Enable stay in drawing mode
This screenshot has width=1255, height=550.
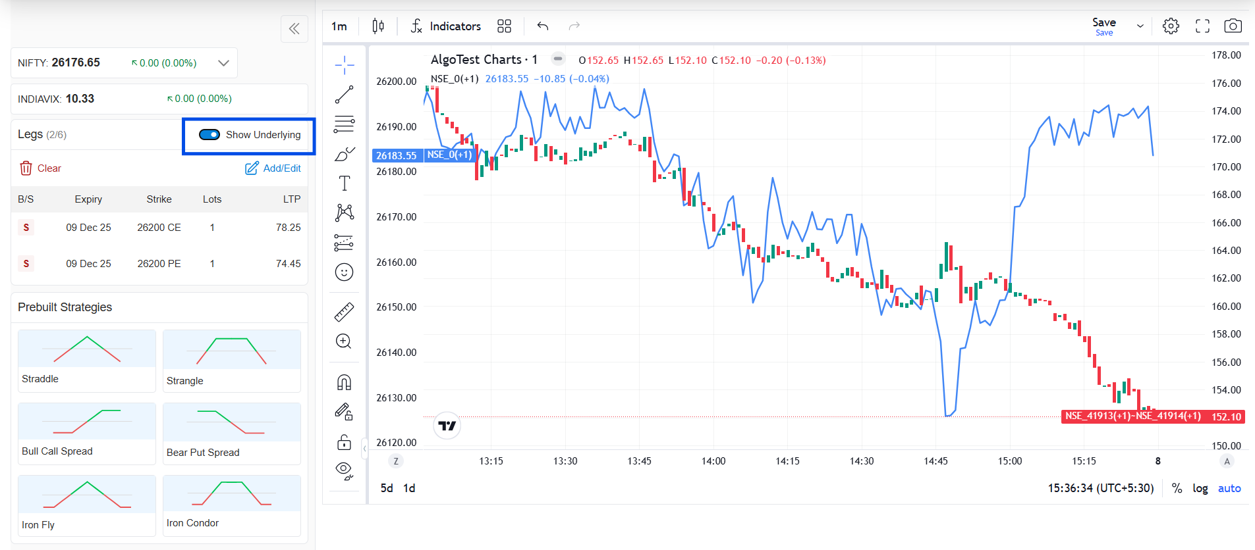pos(345,412)
